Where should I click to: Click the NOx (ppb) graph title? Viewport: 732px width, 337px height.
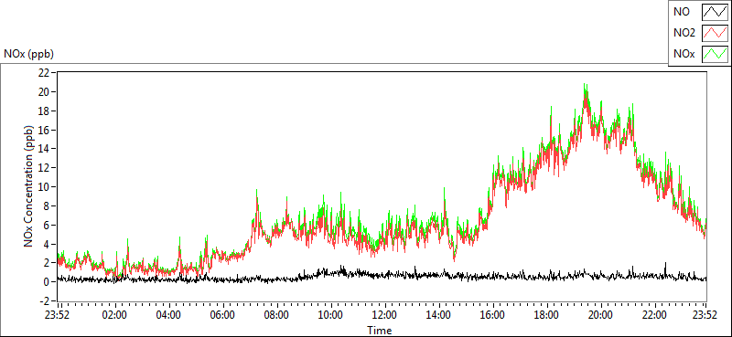pos(29,54)
